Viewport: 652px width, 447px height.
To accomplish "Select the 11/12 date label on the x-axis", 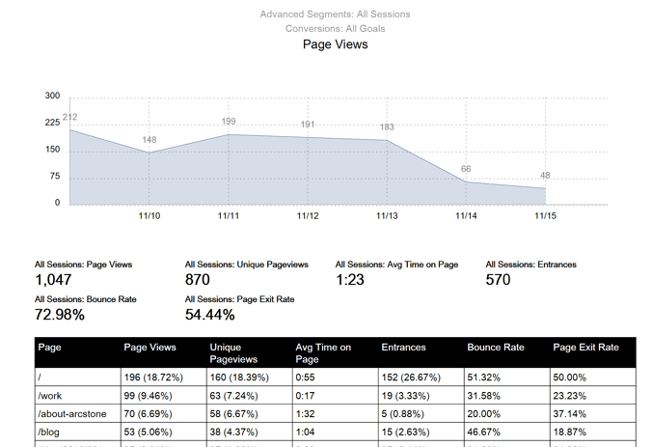I will [308, 216].
